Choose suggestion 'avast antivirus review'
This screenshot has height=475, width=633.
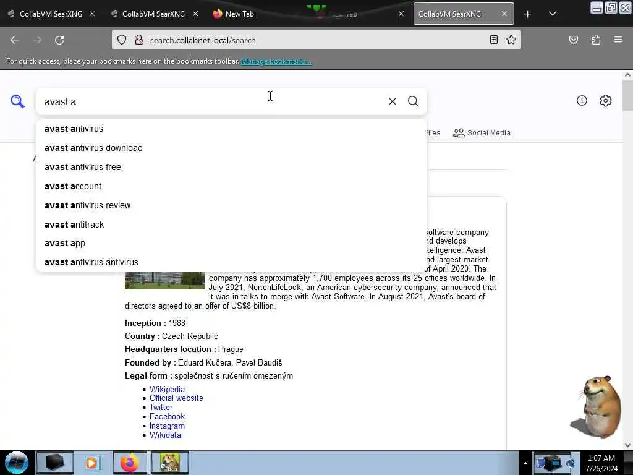pos(231,205)
